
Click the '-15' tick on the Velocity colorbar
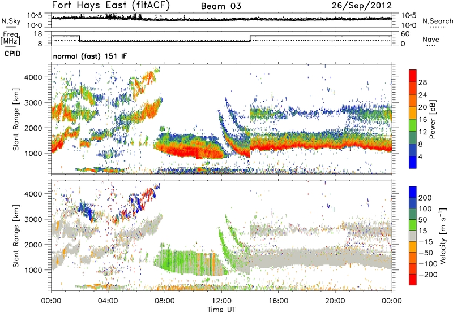pos(425,241)
